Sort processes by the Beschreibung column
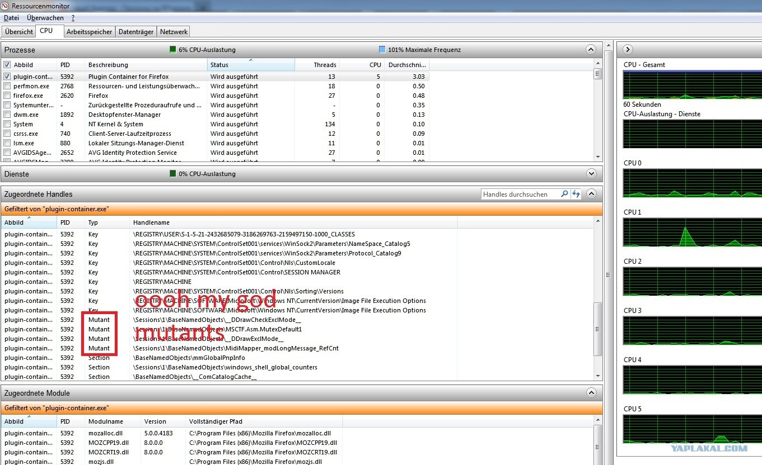The width and height of the screenshot is (762, 465). coord(146,65)
